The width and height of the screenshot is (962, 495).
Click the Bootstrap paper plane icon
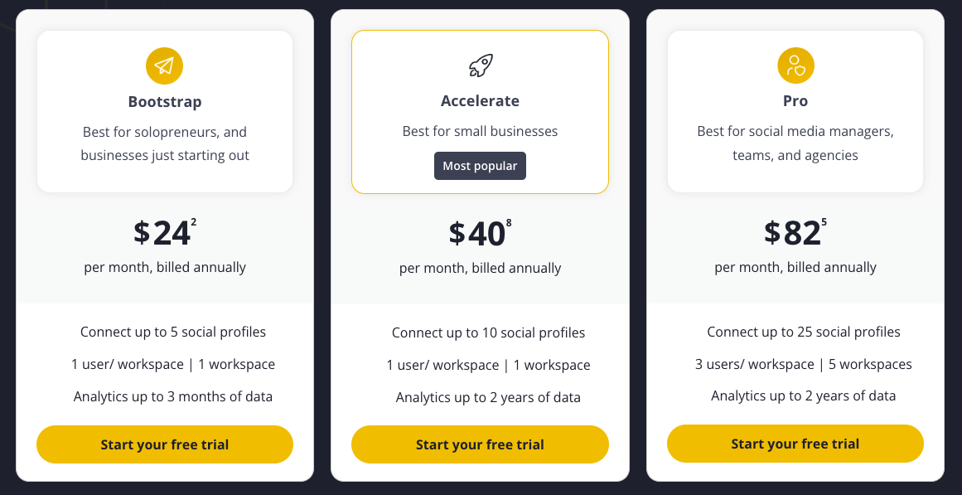(x=164, y=66)
